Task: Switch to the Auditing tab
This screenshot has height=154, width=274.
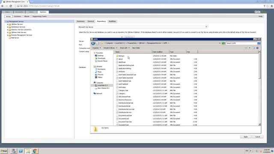Action: point(112,21)
